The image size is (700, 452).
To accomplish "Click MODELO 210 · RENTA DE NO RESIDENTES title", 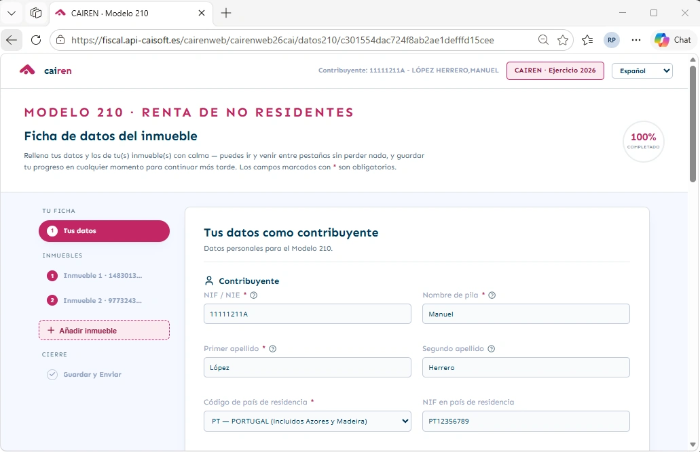I will click(189, 112).
